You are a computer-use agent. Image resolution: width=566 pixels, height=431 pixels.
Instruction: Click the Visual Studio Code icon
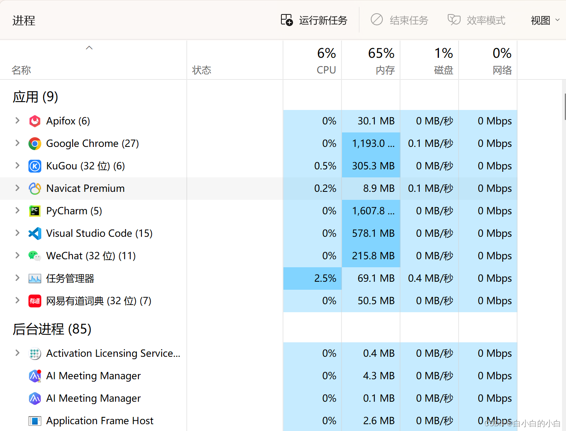point(35,234)
